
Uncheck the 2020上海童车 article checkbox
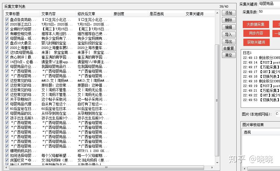[7, 47]
